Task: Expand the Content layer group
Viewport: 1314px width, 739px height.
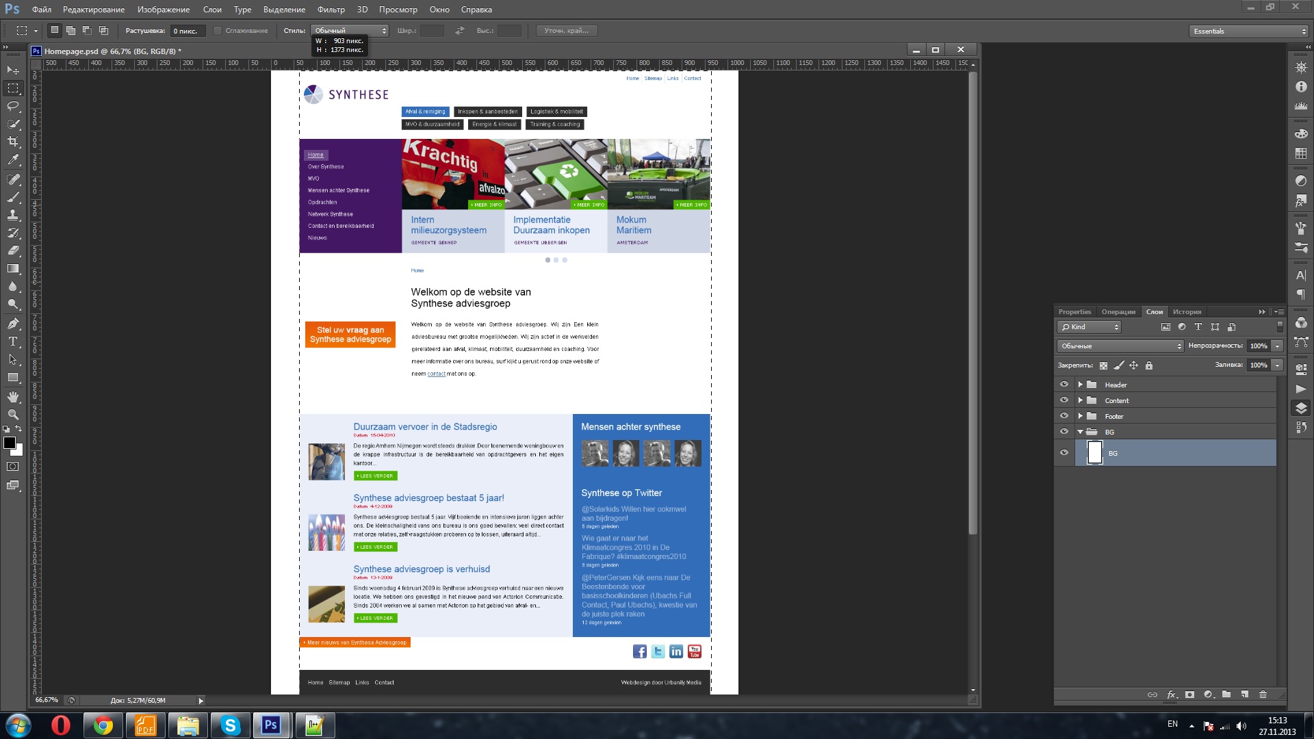Action: pyautogui.click(x=1080, y=400)
